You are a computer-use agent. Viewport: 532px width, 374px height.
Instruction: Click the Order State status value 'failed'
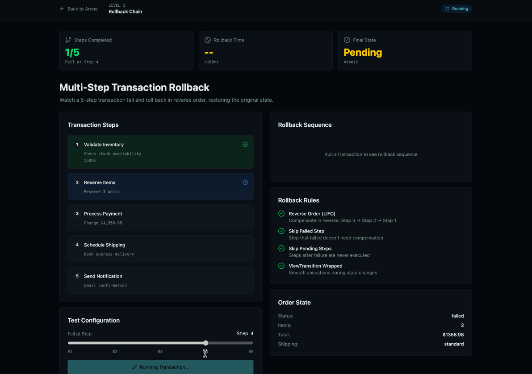457,316
